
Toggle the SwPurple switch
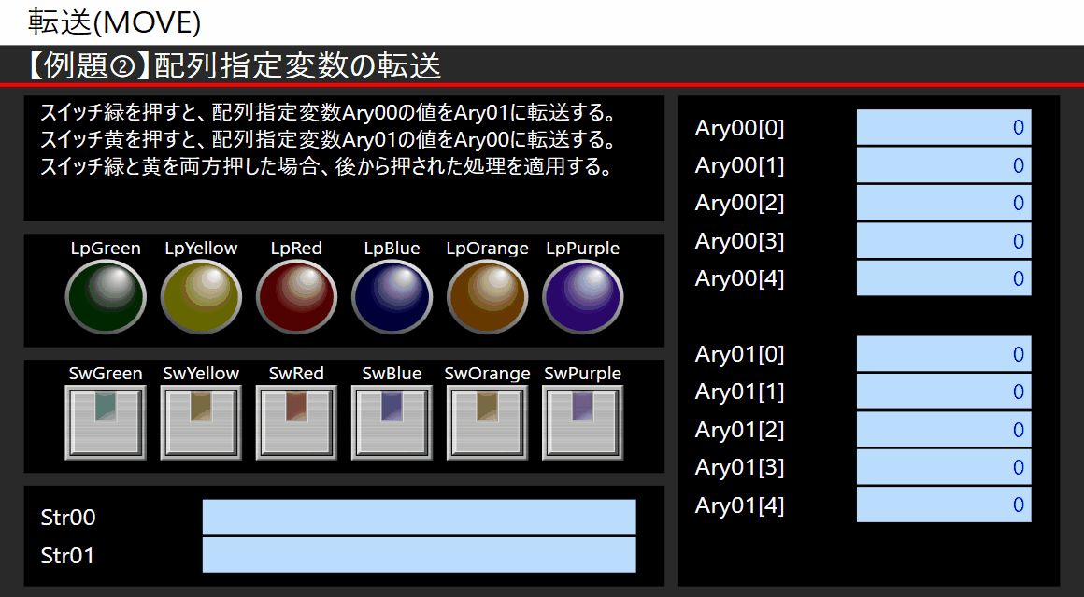[583, 422]
